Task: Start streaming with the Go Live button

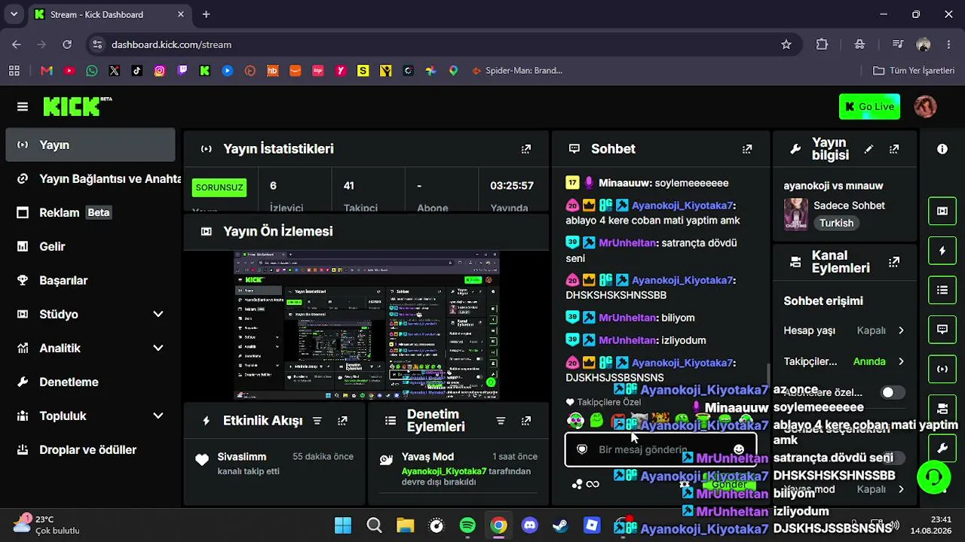Action: click(x=869, y=107)
